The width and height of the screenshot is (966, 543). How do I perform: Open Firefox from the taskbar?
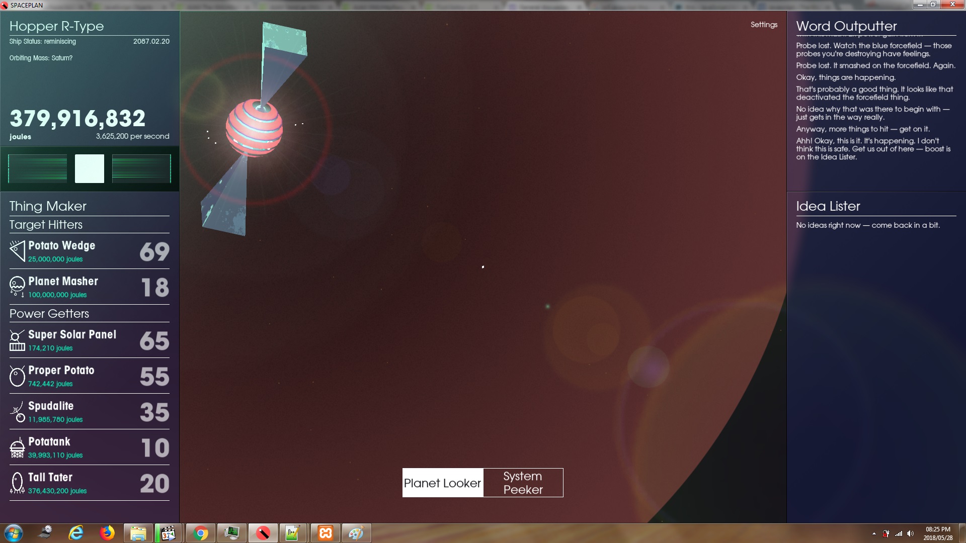pyautogui.click(x=107, y=533)
